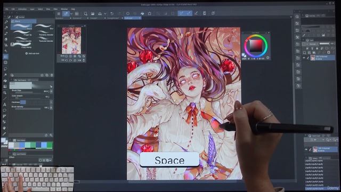Adjust the Brush density slider
Viewport: 341px width, 192px height.
pyautogui.click(x=28, y=109)
